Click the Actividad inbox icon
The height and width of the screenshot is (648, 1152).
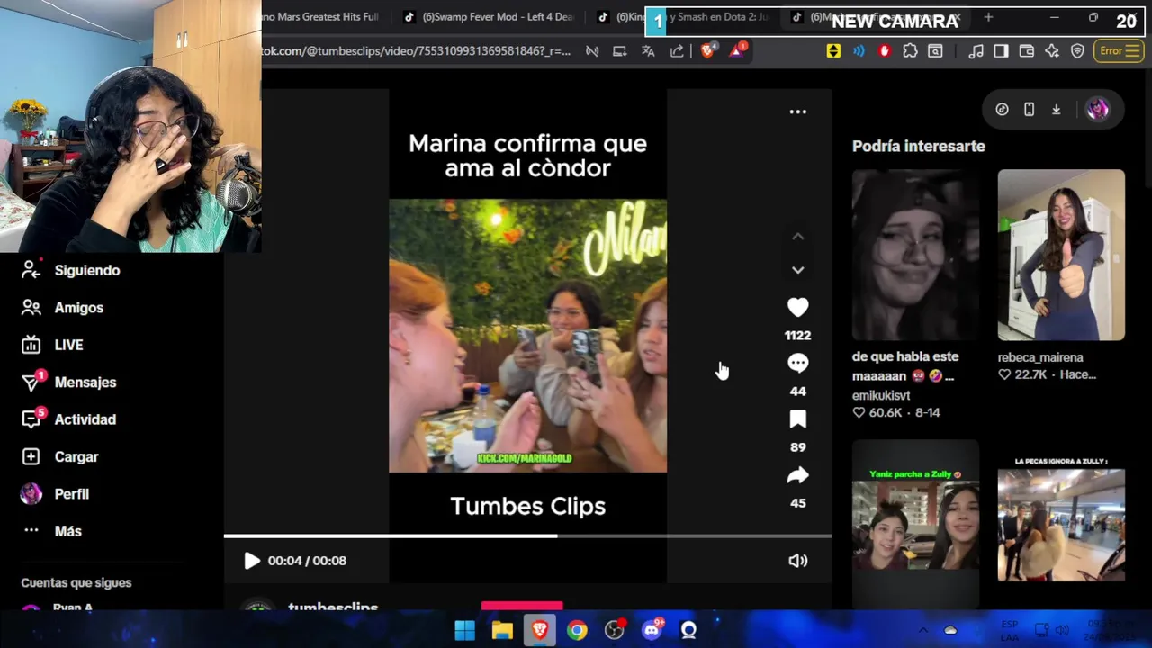click(31, 419)
